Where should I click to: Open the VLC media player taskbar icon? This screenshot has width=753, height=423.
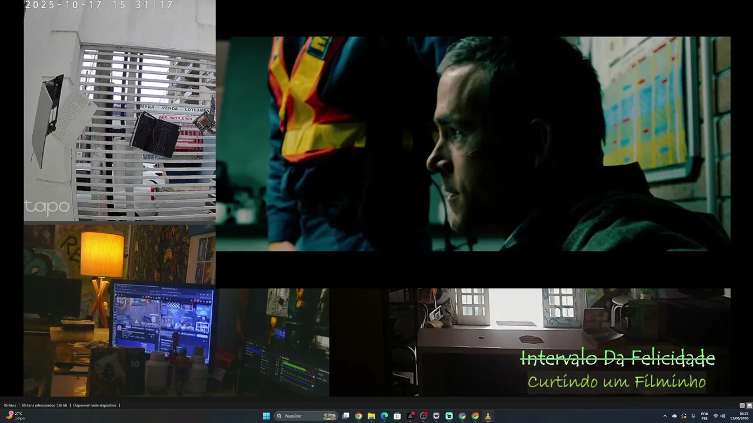[488, 416]
